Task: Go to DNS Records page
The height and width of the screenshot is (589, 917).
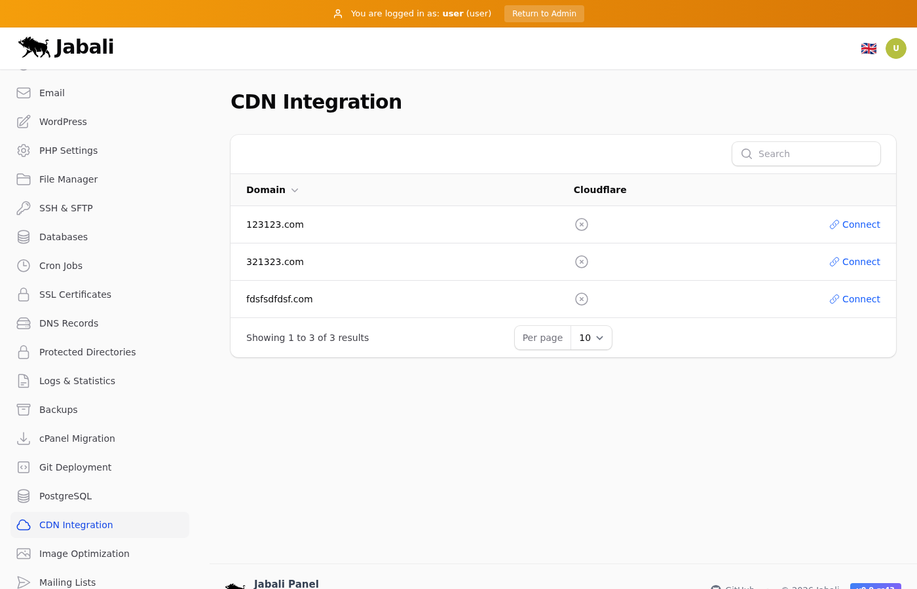Action: click(68, 323)
